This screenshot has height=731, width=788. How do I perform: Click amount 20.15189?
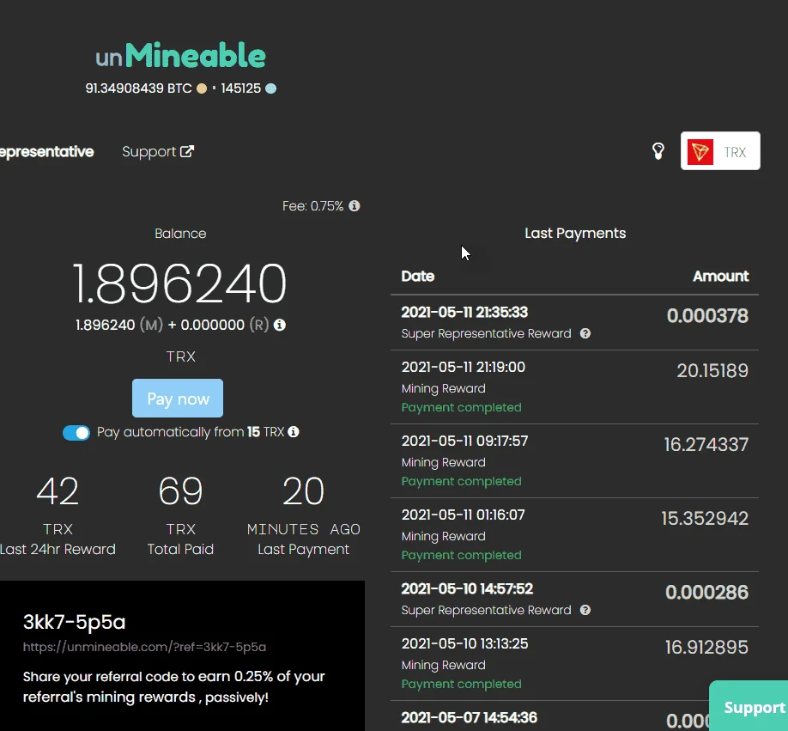712,370
